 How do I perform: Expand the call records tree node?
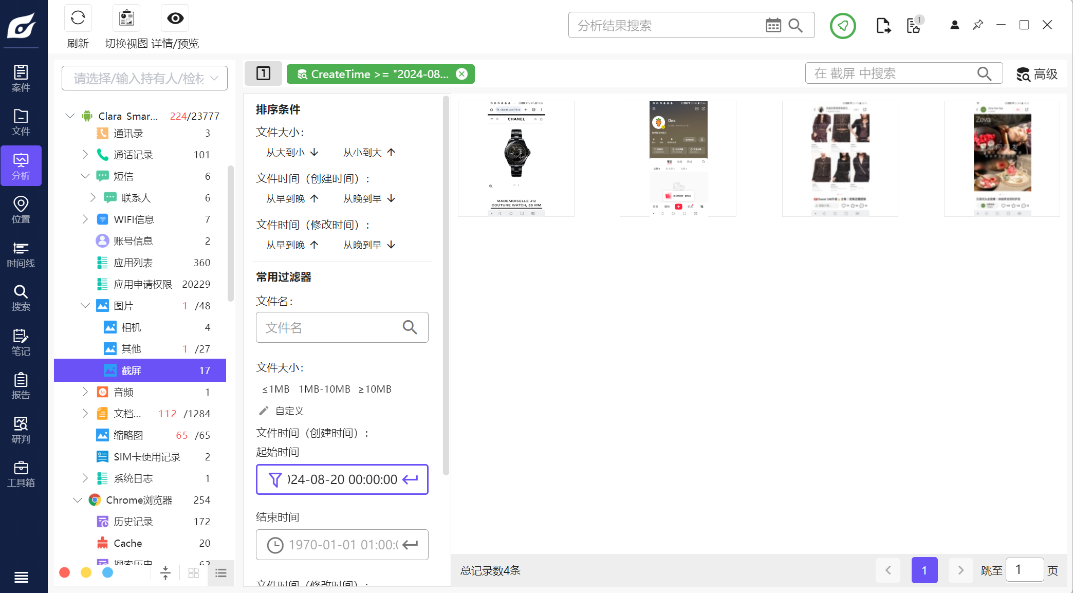coord(85,155)
